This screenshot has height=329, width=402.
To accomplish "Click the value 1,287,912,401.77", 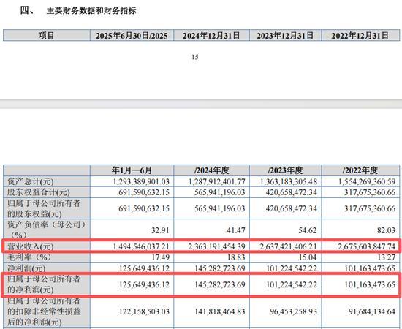I will pos(217,181).
